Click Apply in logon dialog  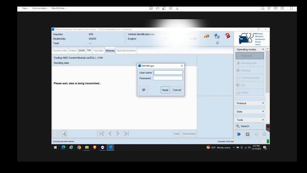click(165, 90)
